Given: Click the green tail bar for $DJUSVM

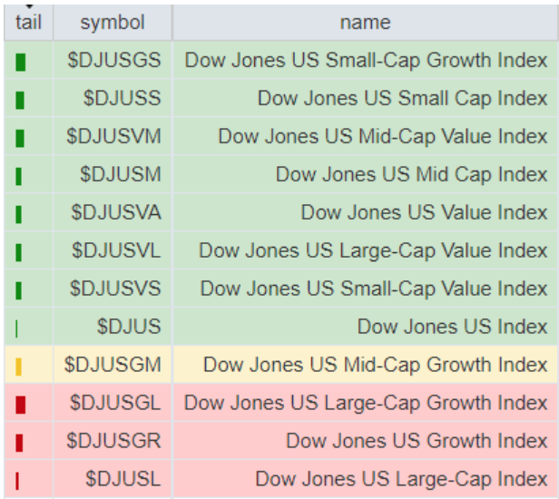Looking at the screenshot, I should (21, 139).
